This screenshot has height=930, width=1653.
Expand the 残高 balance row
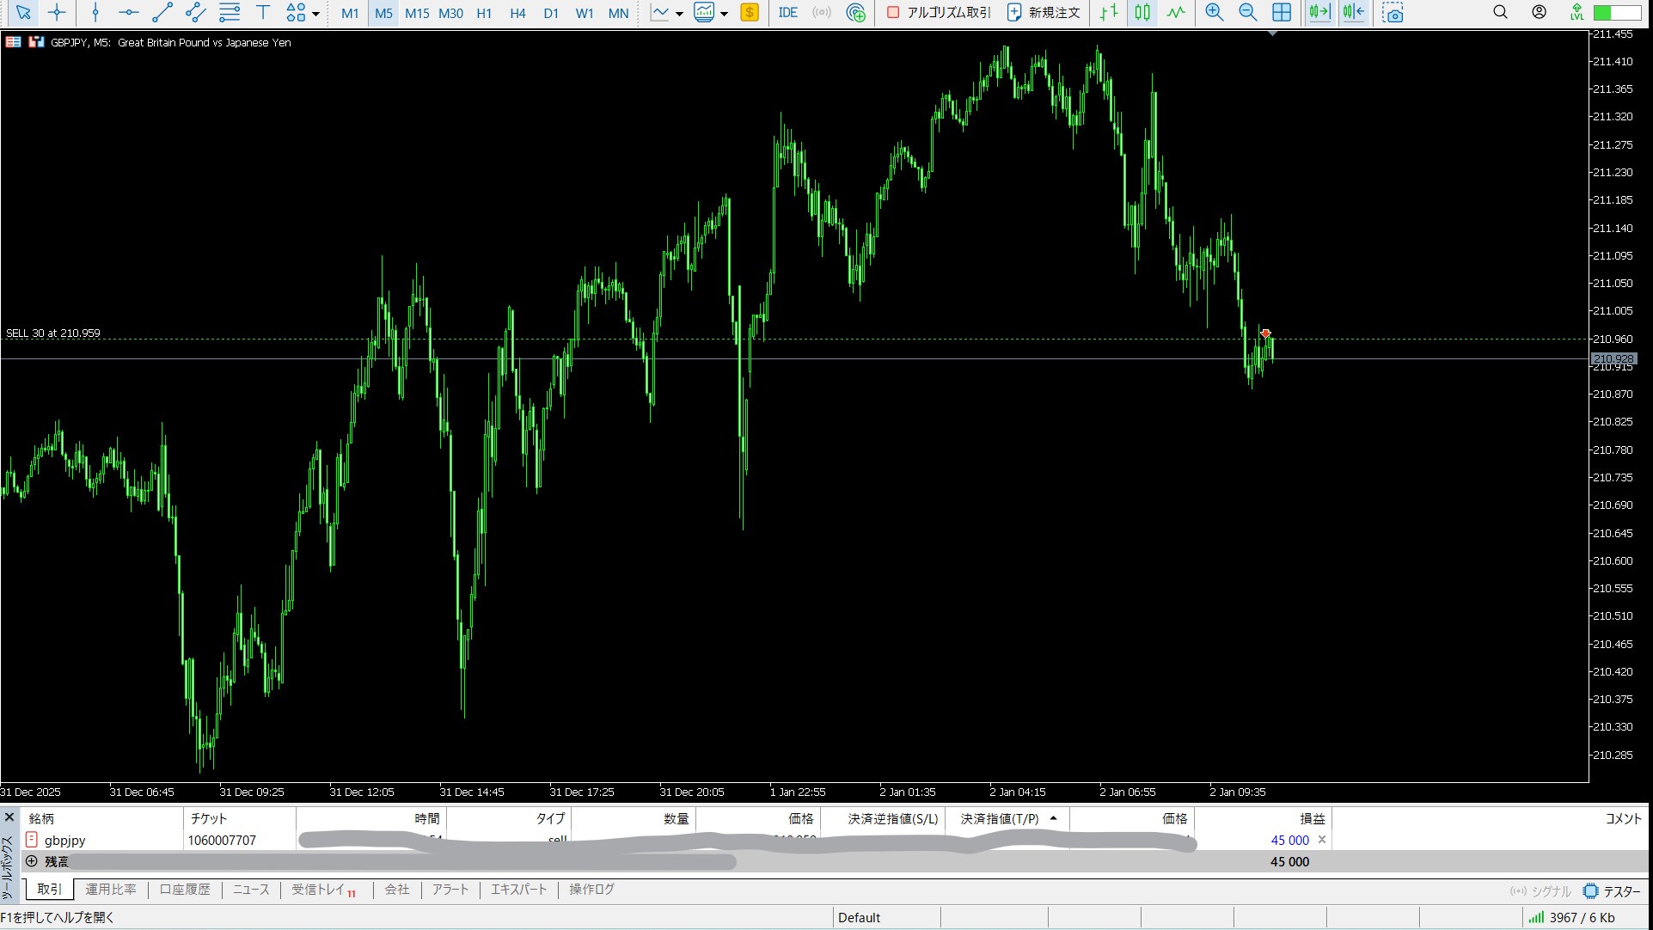point(32,861)
